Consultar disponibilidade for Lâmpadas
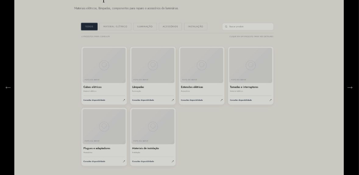Screen dimensions: 359x175 point(143,100)
